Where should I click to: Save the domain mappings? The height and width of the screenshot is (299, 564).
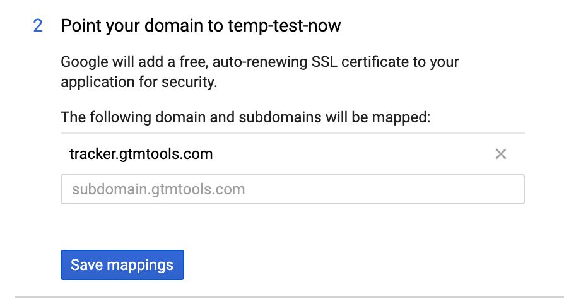[122, 265]
